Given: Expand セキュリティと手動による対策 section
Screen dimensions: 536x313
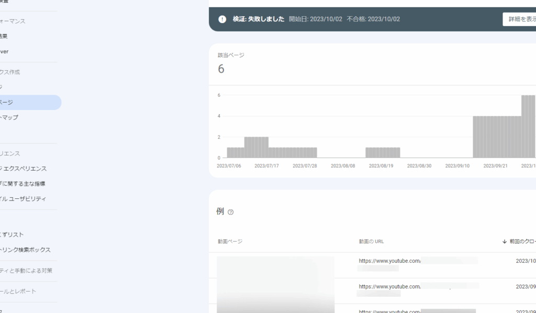Looking at the screenshot, I should pos(26,271).
